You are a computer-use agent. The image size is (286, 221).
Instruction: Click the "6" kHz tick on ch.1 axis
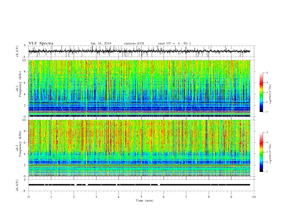pos(25,83)
